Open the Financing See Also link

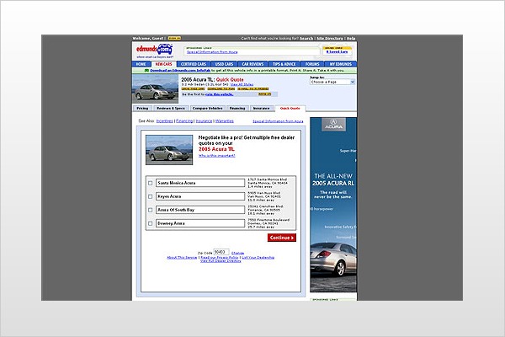[184, 121]
